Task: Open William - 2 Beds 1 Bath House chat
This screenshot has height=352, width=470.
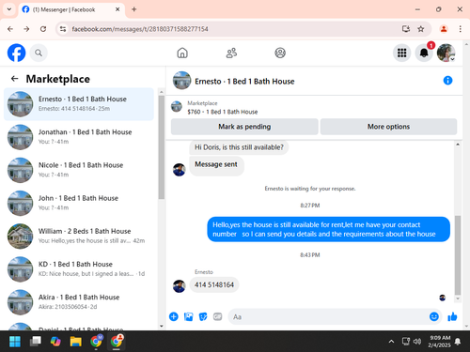Action: [79, 236]
